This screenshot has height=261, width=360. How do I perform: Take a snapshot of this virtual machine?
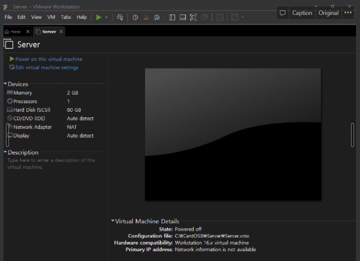point(135,17)
